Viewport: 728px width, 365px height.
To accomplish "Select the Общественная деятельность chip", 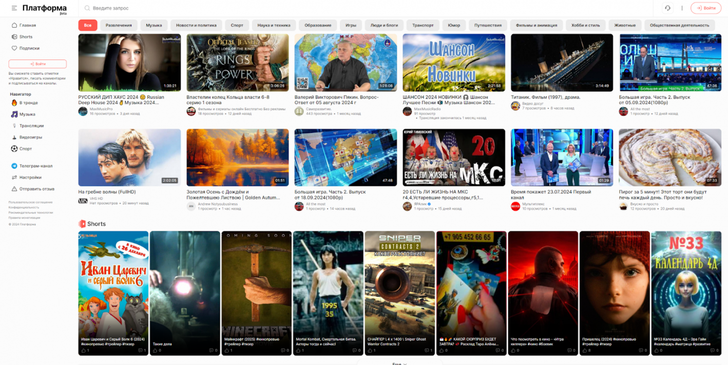I will pos(679,25).
